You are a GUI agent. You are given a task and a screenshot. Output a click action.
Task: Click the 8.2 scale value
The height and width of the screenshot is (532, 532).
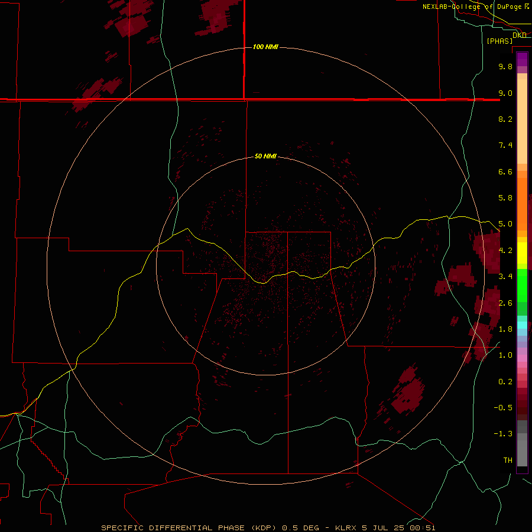click(x=505, y=119)
